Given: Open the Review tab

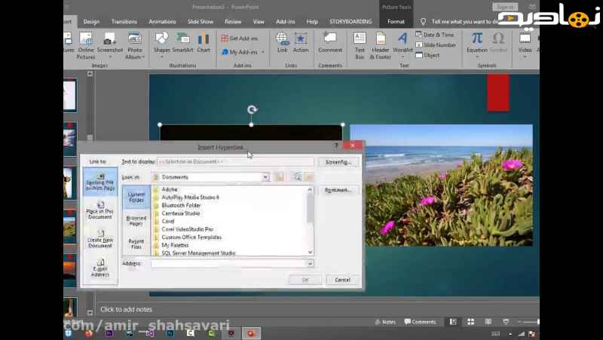Looking at the screenshot, I should pos(233,22).
